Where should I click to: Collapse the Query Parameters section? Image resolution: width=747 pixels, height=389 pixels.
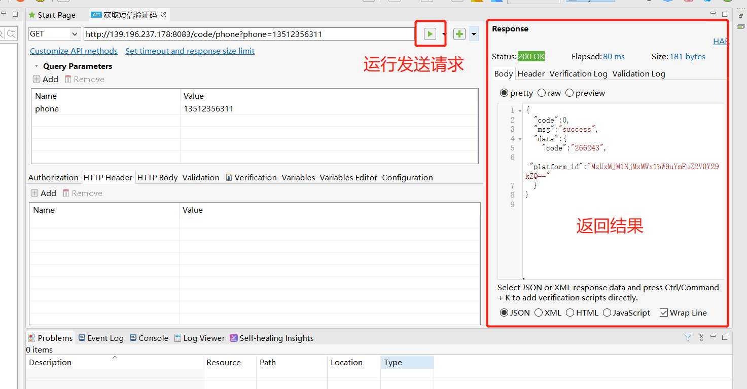(36, 66)
